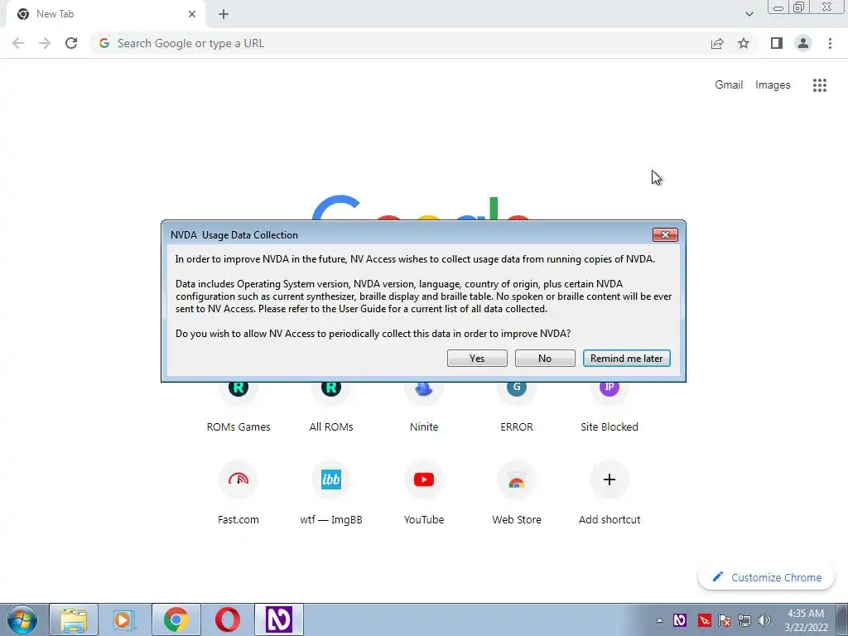848x636 pixels.
Task: Open the Fast.com shortcut
Action: (238, 479)
